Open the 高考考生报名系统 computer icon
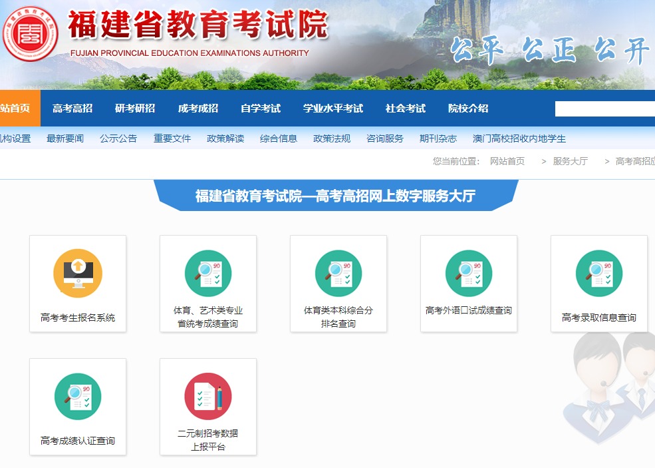655x468 pixels. point(78,273)
